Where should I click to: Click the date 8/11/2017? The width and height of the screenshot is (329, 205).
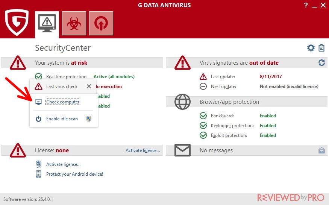coord(271,77)
